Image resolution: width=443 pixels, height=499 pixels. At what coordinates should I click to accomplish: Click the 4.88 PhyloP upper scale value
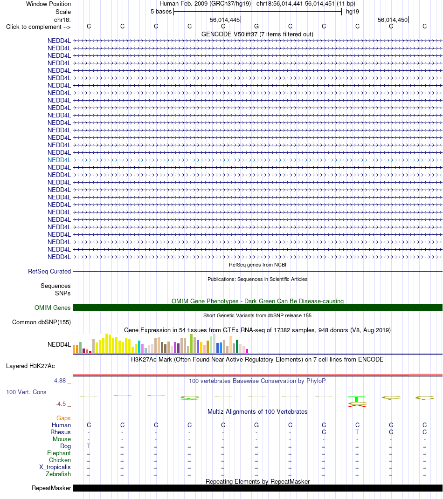click(x=60, y=381)
